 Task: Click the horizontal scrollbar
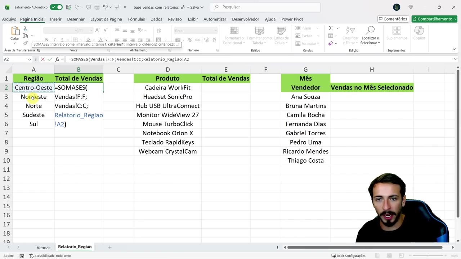point(365,247)
